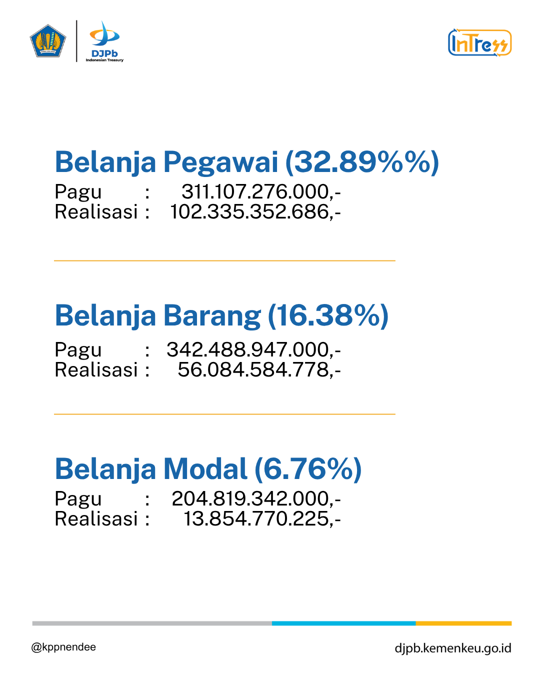Viewport: 540px width, 675px height.
Task: Click the Realisasi amount 102.335.352.686
Action: (x=255, y=212)
